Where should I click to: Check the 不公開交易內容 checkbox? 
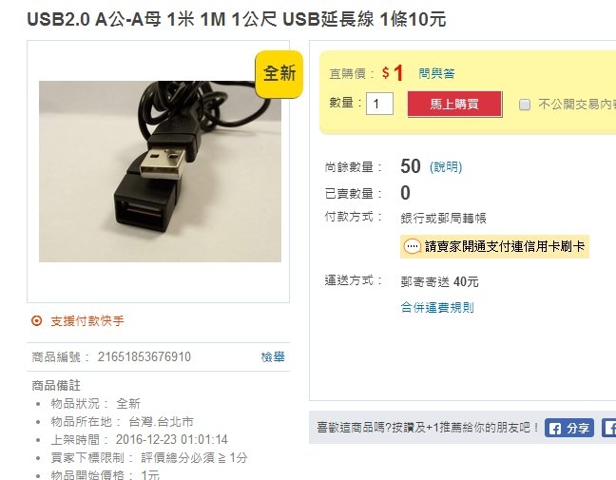525,105
